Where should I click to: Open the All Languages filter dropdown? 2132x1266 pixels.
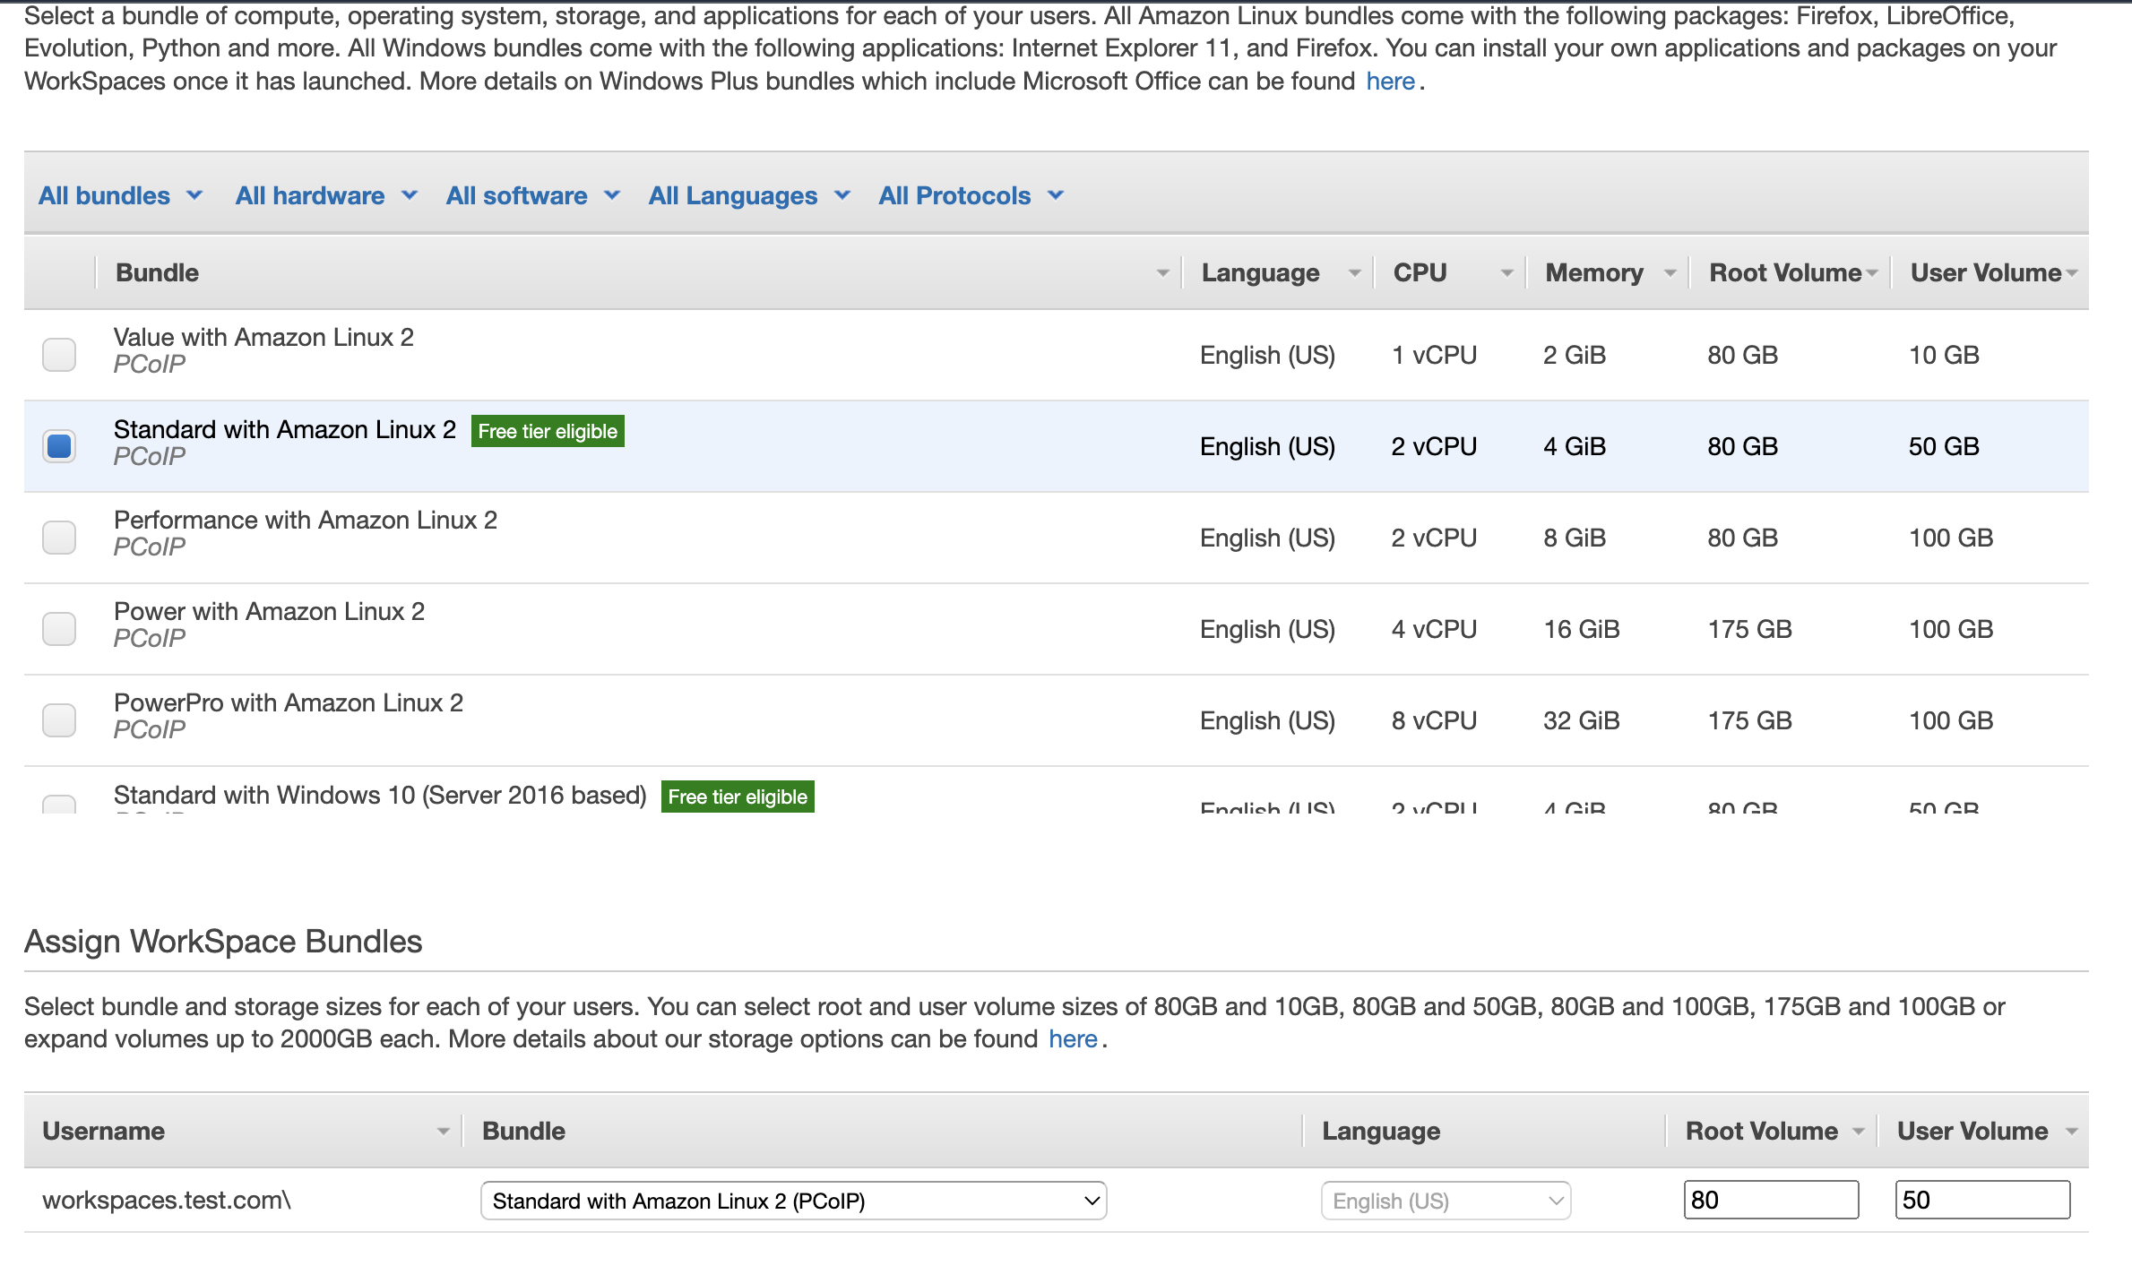click(x=749, y=195)
